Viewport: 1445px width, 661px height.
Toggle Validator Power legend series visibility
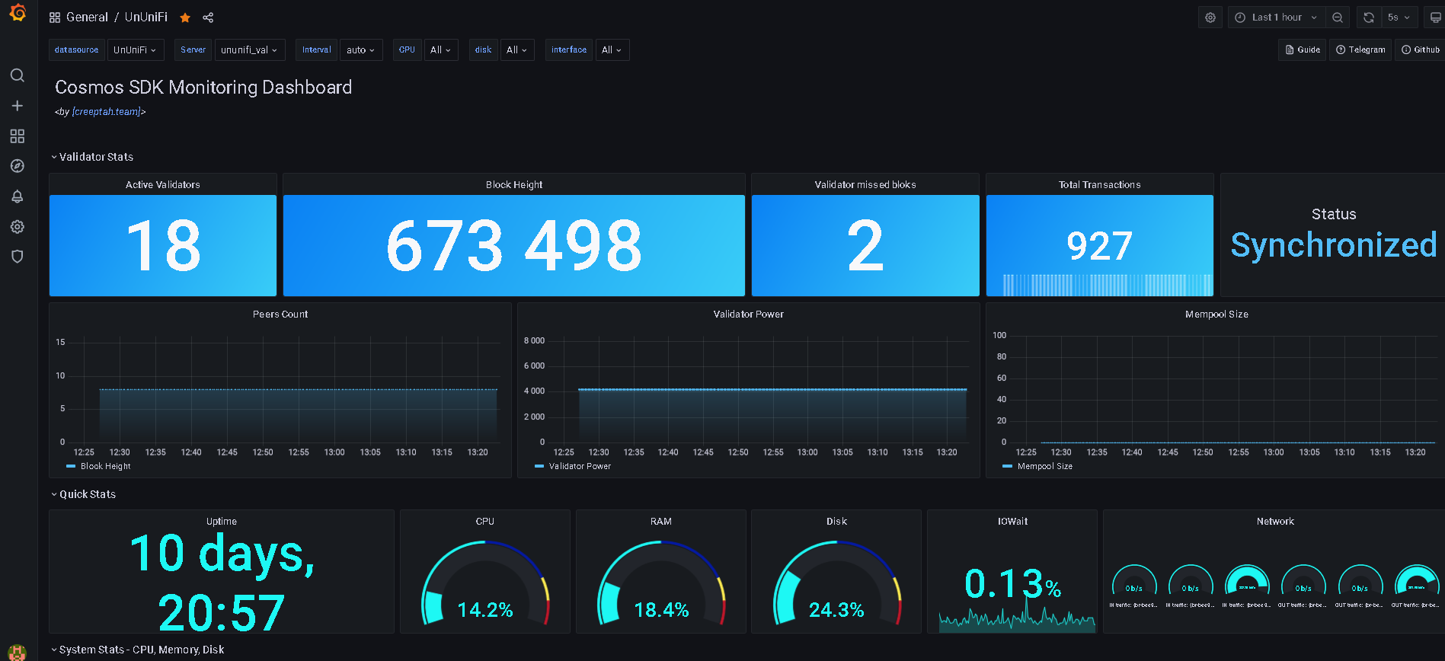[x=579, y=466]
